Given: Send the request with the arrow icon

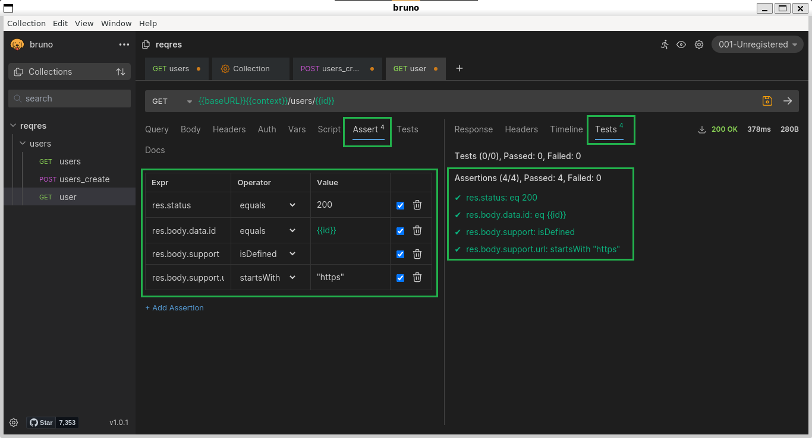Looking at the screenshot, I should (x=788, y=101).
